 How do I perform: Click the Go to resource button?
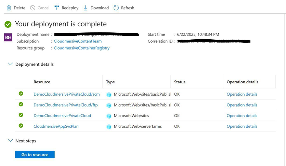(35, 154)
